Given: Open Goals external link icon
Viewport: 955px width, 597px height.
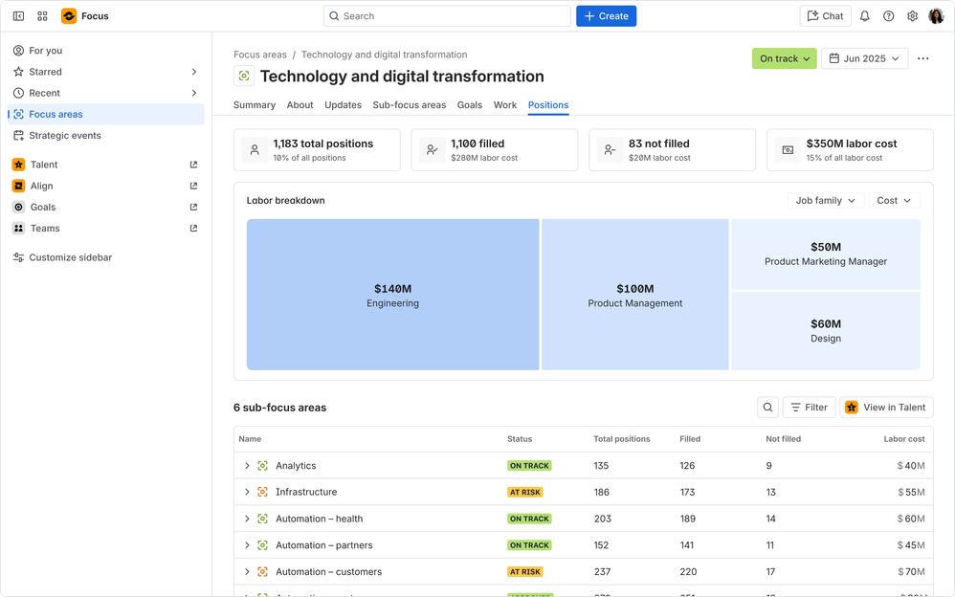Looking at the screenshot, I should [x=193, y=207].
